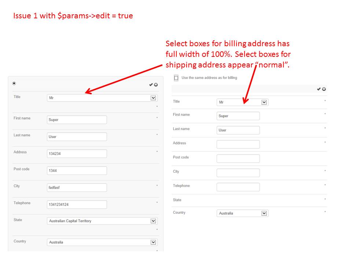Click the billing Telephone field
The width and height of the screenshot is (352, 264).
(x=77, y=204)
